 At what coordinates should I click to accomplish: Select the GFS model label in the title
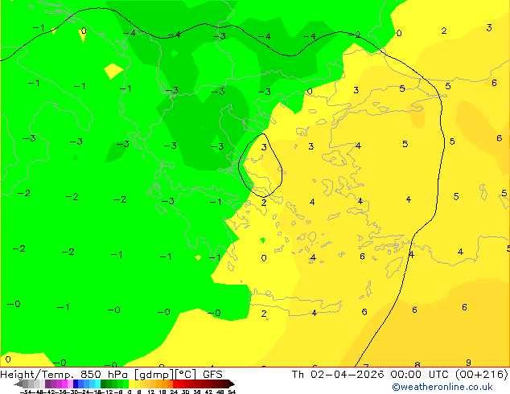coord(212,375)
